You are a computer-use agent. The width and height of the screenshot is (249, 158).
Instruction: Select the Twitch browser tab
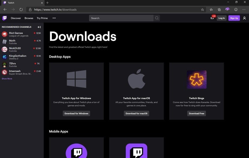pyautogui.click(x=23, y=3)
